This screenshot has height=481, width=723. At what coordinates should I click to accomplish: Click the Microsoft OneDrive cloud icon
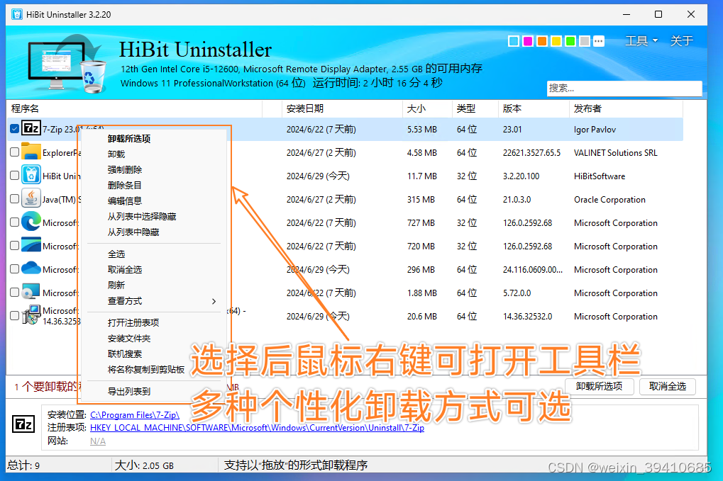point(31,268)
